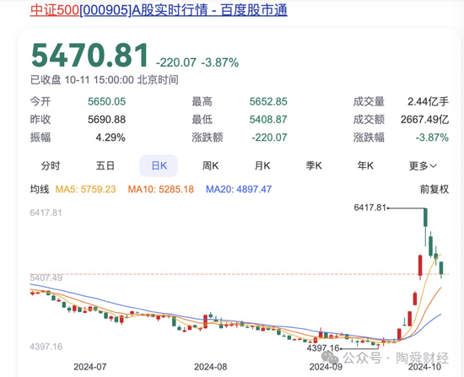
Task: Click the 4397.16 low marker on chart
Action: point(323,348)
